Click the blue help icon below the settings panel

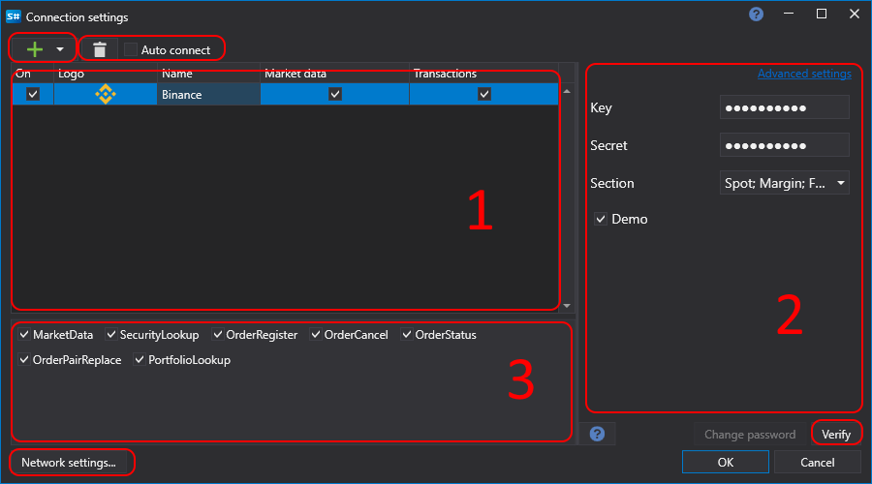point(597,434)
